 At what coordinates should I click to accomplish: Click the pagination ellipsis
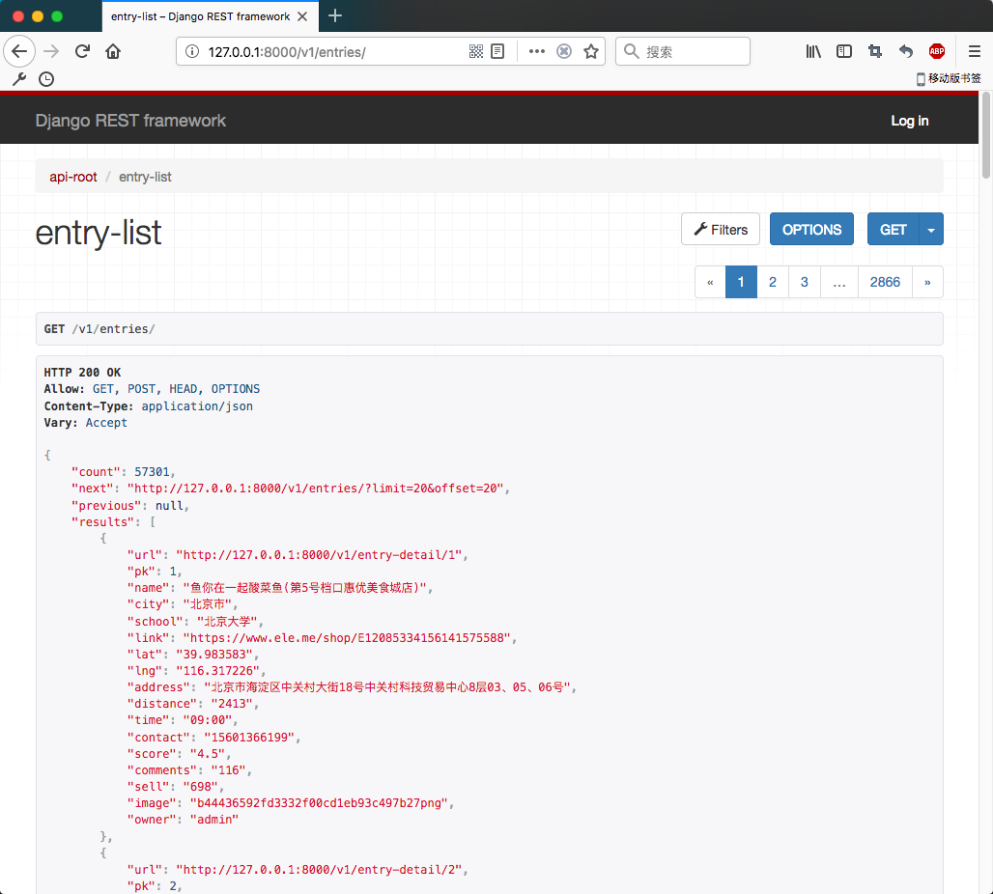839,282
